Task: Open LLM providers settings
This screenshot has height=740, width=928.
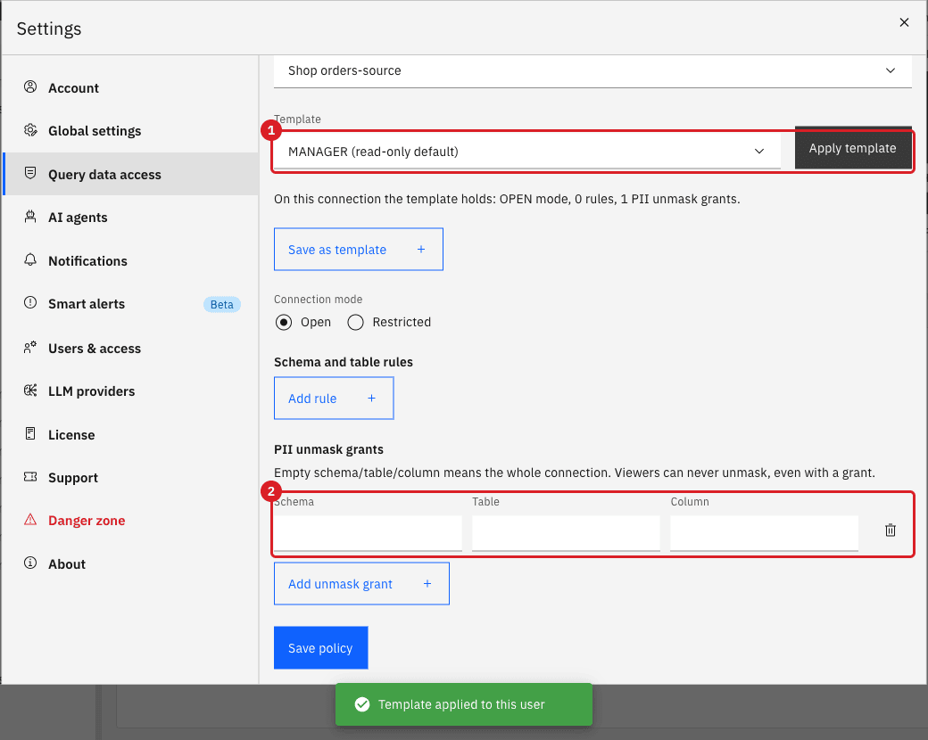Action: [x=130, y=391]
